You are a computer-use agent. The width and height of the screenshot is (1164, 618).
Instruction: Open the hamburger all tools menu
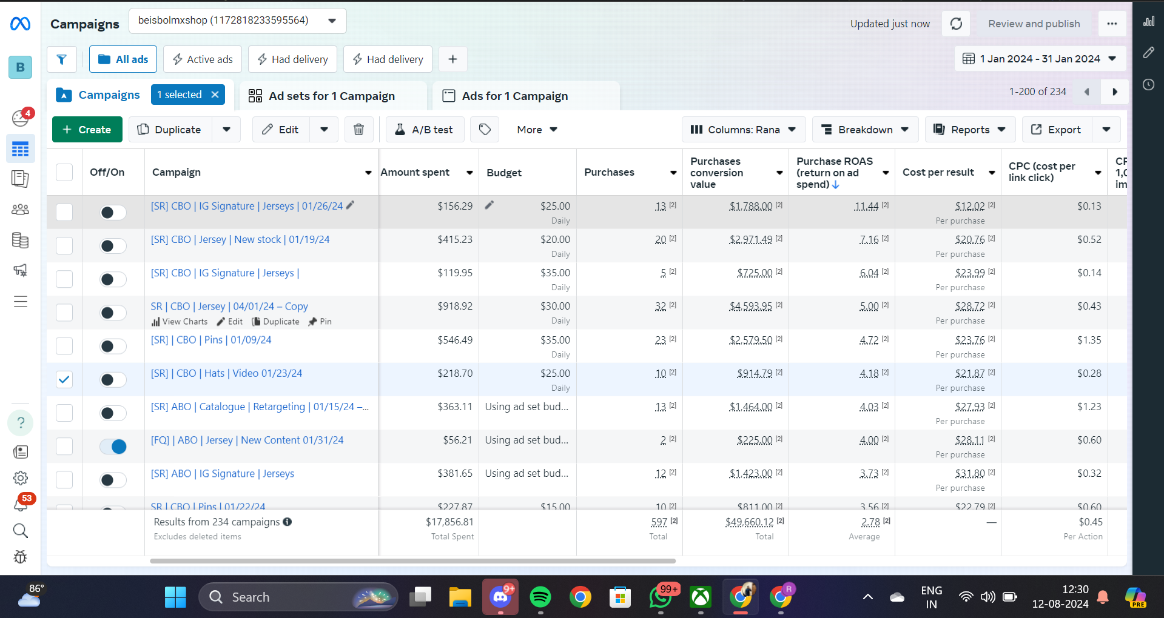20,302
